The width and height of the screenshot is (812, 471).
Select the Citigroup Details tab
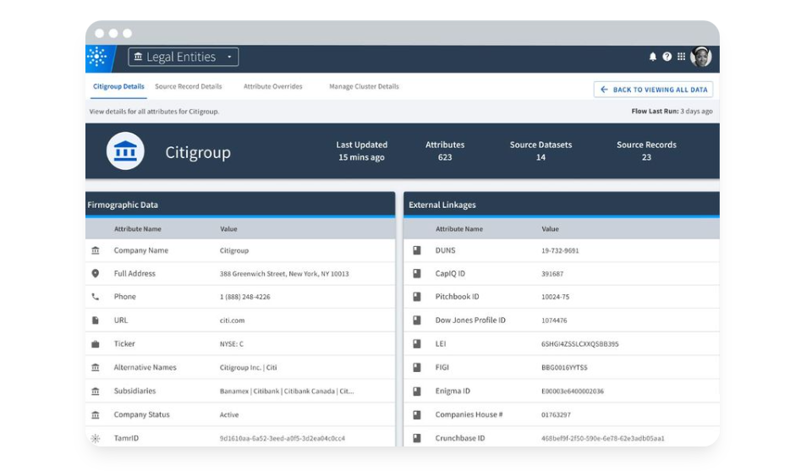coord(118,86)
